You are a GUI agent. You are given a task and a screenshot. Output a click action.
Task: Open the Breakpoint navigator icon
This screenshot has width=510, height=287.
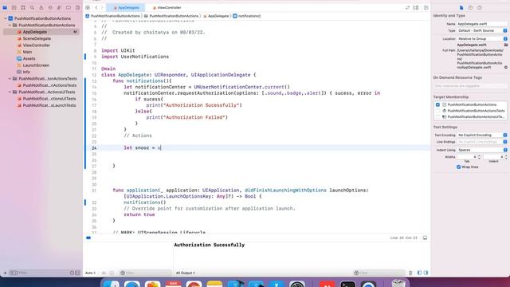point(69,7)
